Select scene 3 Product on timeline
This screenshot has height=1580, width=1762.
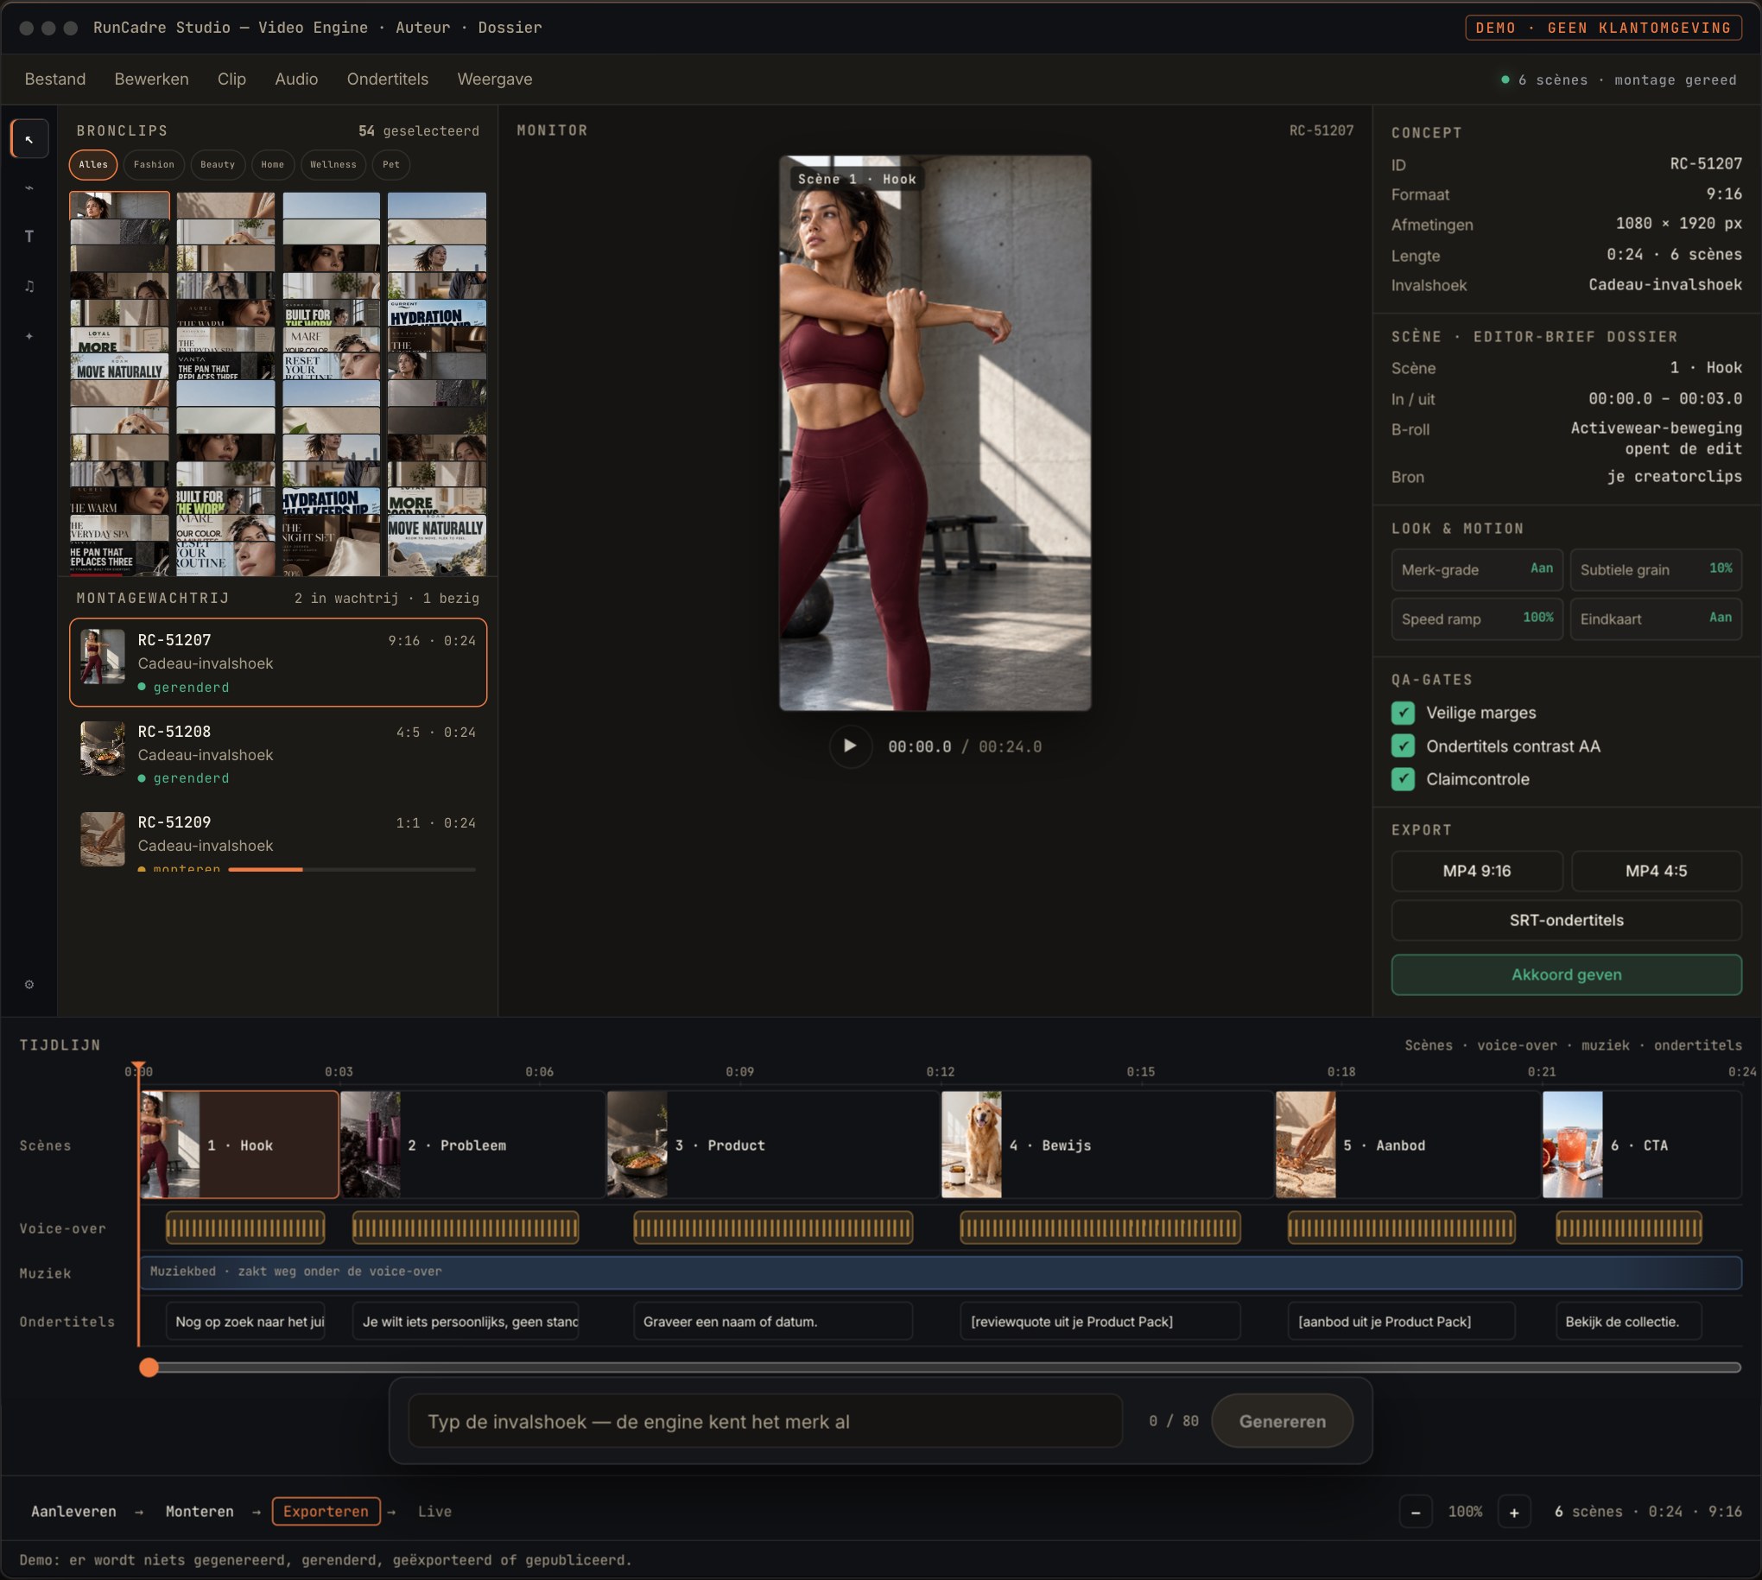tap(772, 1145)
